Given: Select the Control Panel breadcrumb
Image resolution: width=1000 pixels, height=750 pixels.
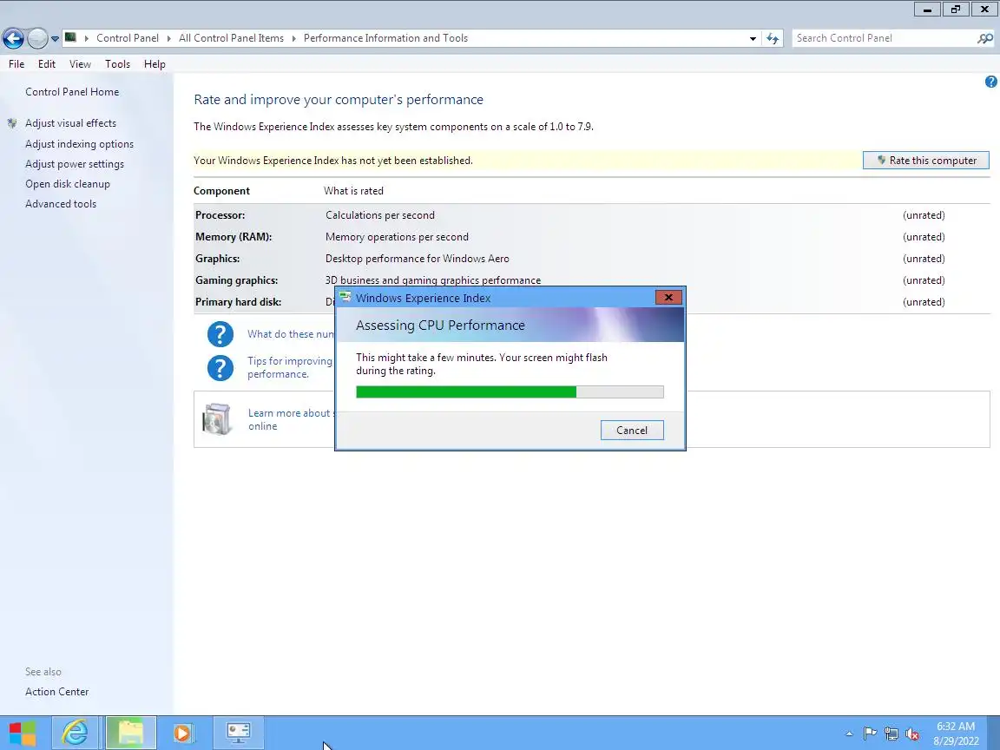Looking at the screenshot, I should coord(128,38).
